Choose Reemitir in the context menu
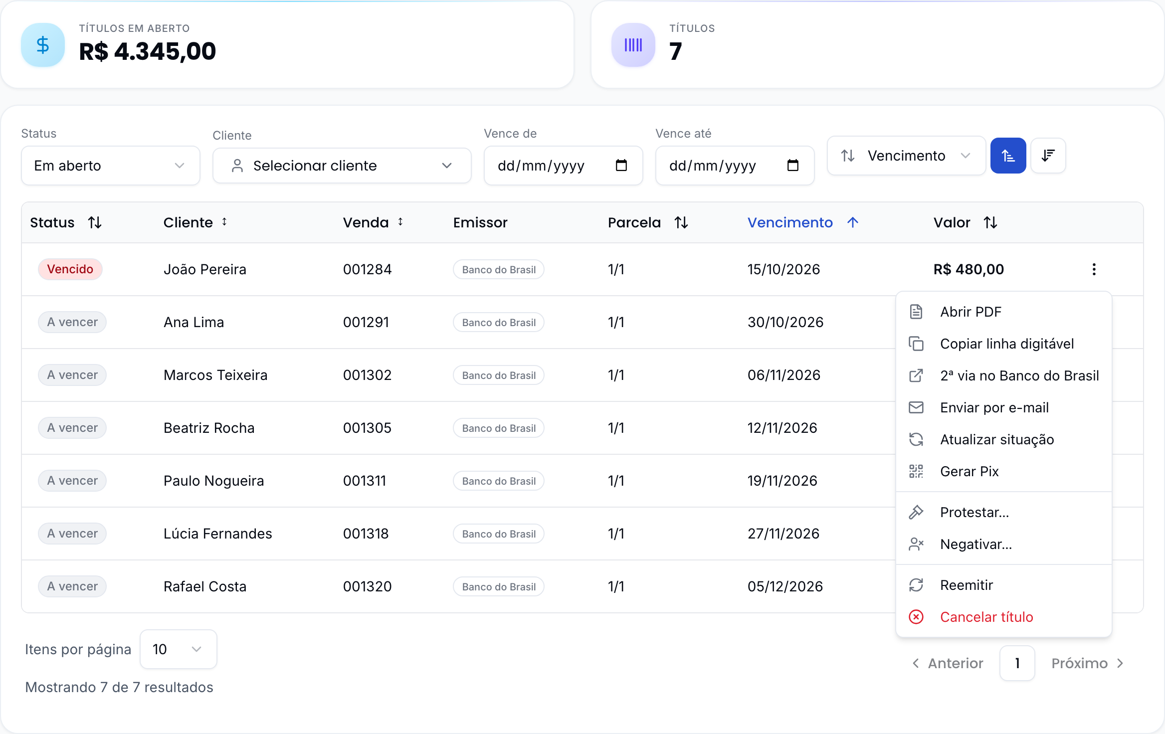The width and height of the screenshot is (1165, 734). pos(1004,585)
